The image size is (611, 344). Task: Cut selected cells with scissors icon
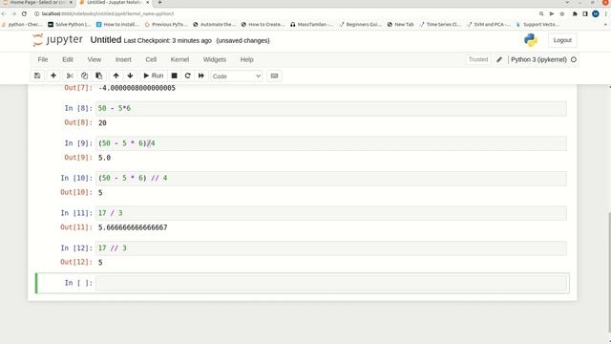click(x=70, y=75)
